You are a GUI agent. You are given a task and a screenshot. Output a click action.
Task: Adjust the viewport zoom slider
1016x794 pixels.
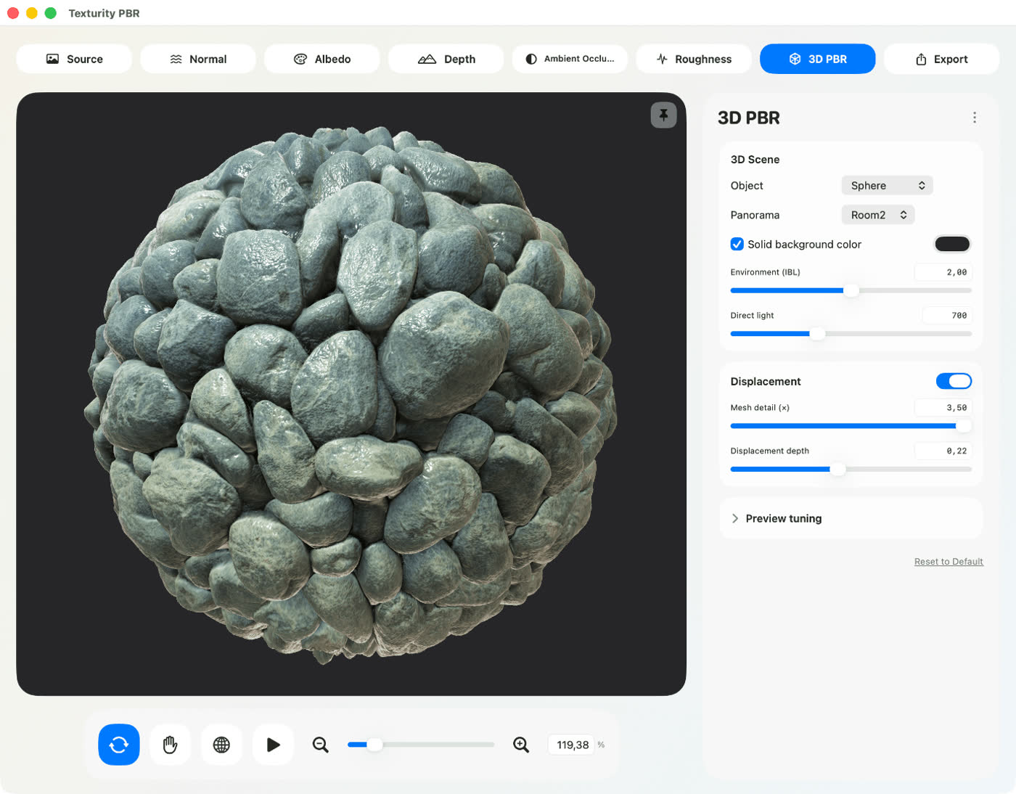(x=421, y=745)
